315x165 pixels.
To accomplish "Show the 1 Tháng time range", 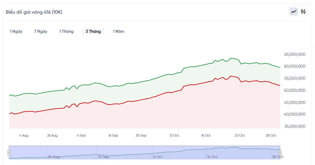I will pyautogui.click(x=66, y=31).
